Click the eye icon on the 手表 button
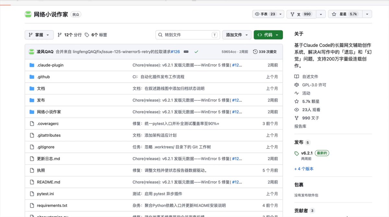 (x=257, y=14)
